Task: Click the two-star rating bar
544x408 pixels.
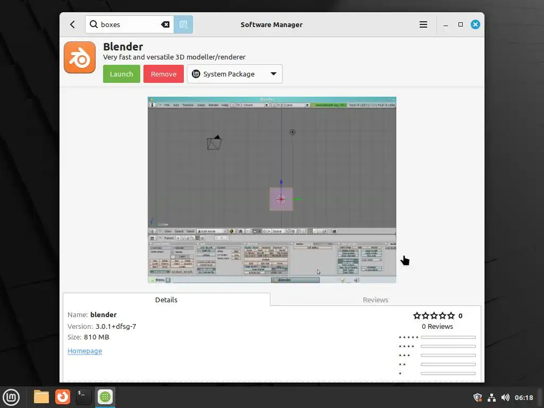Action: [448, 364]
